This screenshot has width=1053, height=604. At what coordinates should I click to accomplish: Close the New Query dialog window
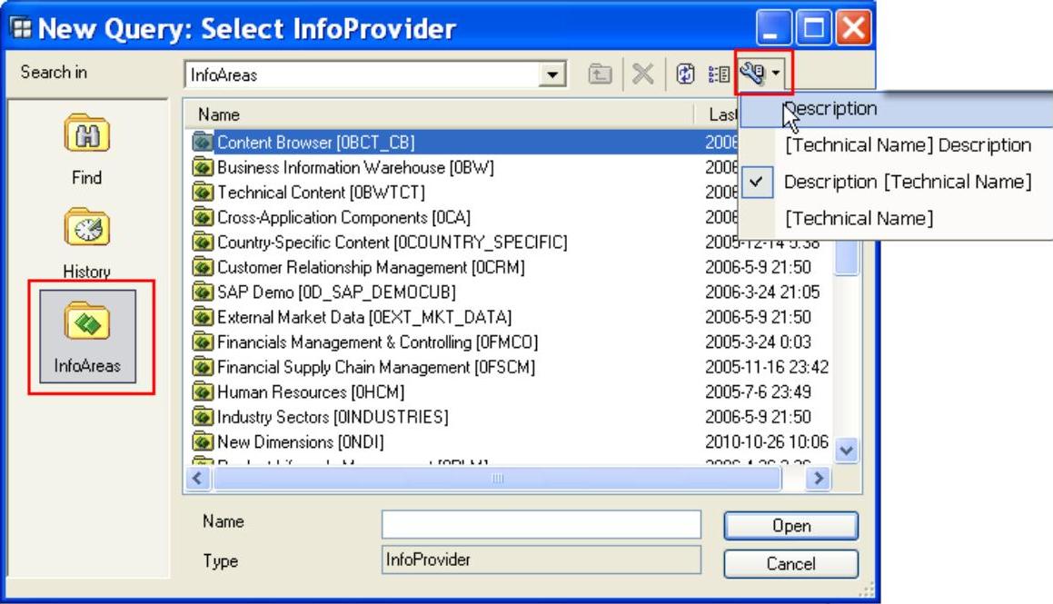[x=853, y=28]
